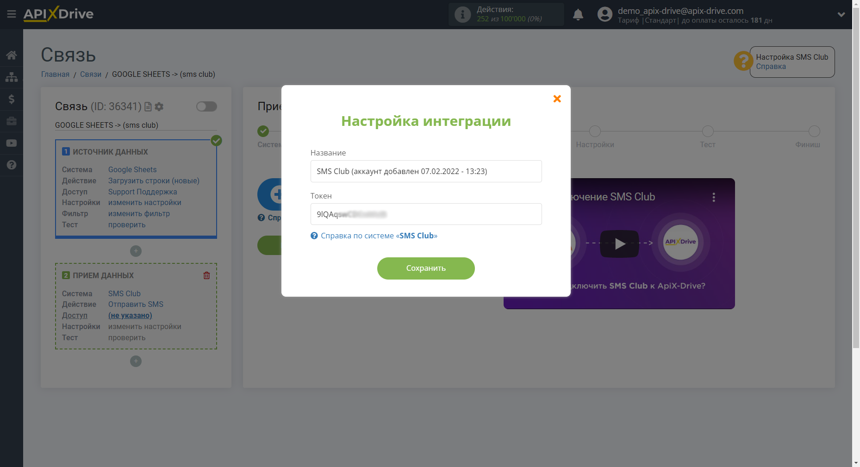Click изменить настройки in the data source block
Image resolution: width=860 pixels, height=467 pixels.
click(145, 203)
